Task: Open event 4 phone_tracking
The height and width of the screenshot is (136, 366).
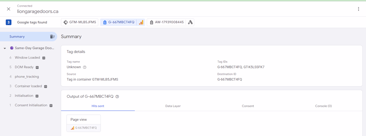Action: pyautogui.click(x=27, y=76)
